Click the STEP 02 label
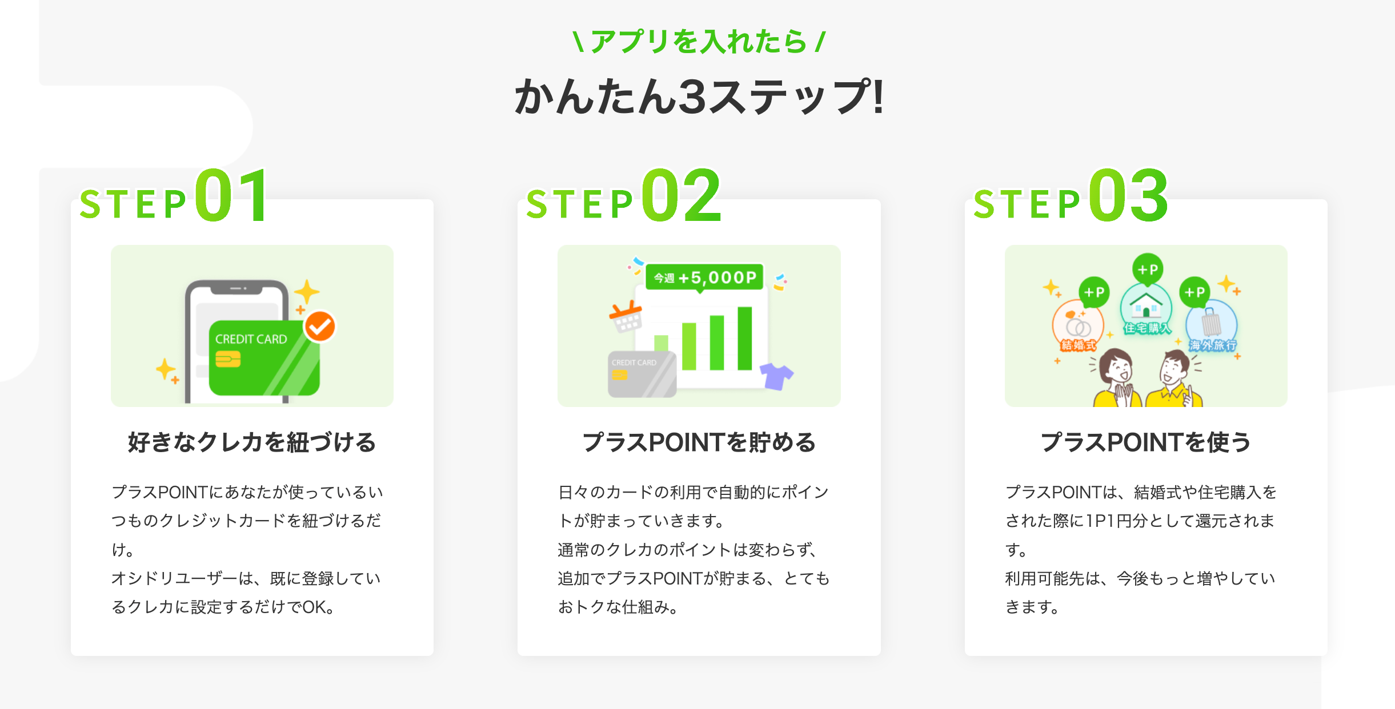 pyautogui.click(x=623, y=197)
